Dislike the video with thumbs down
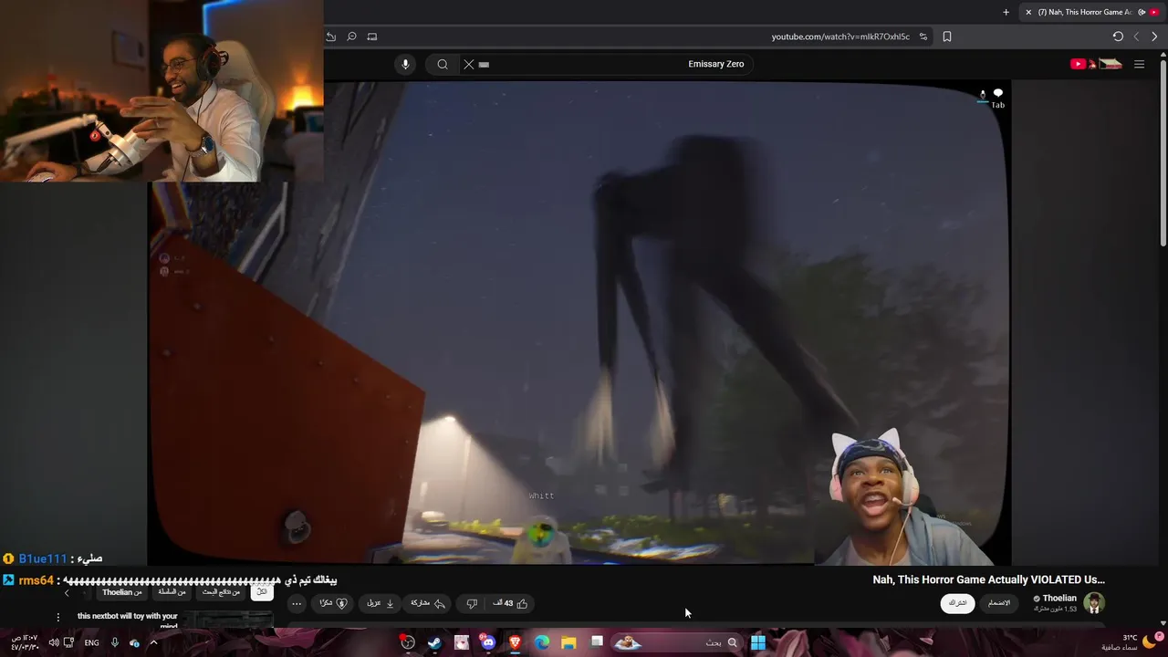The width and height of the screenshot is (1168, 657). [472, 603]
